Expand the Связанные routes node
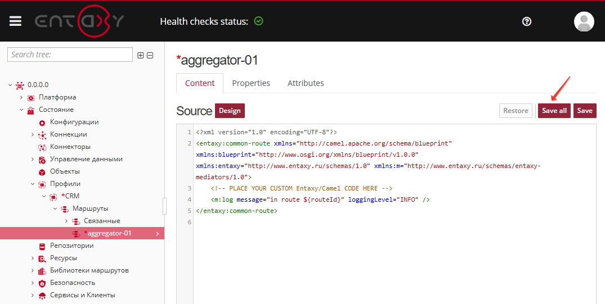 point(66,221)
